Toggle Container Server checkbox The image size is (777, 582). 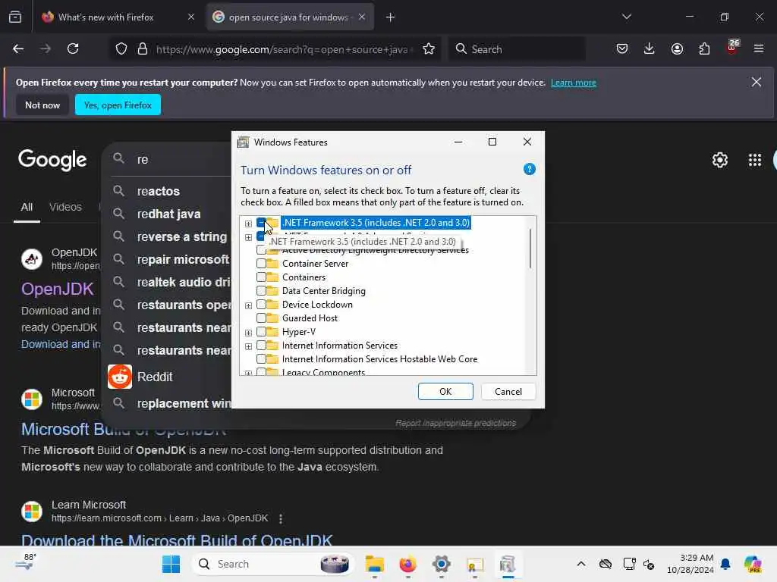point(261,263)
